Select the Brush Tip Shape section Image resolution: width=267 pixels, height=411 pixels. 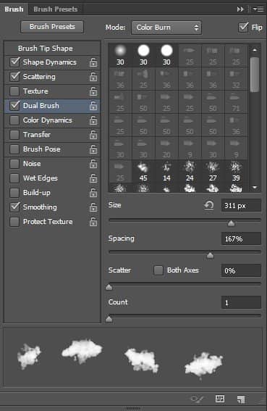(x=46, y=49)
